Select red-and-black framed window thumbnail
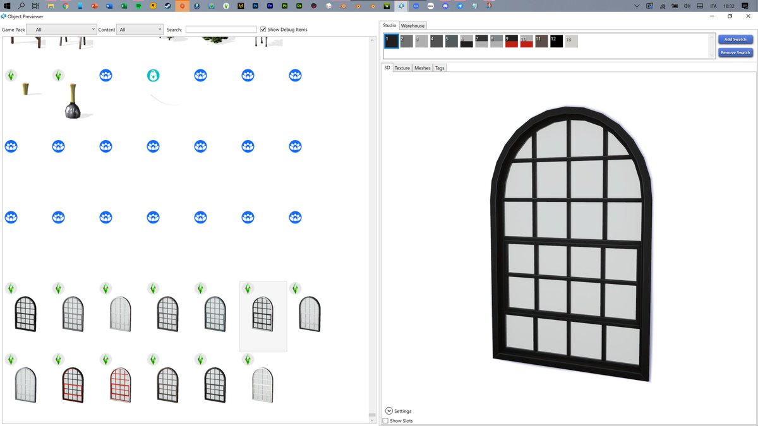Viewport: 758px width, 426px height. click(73, 385)
